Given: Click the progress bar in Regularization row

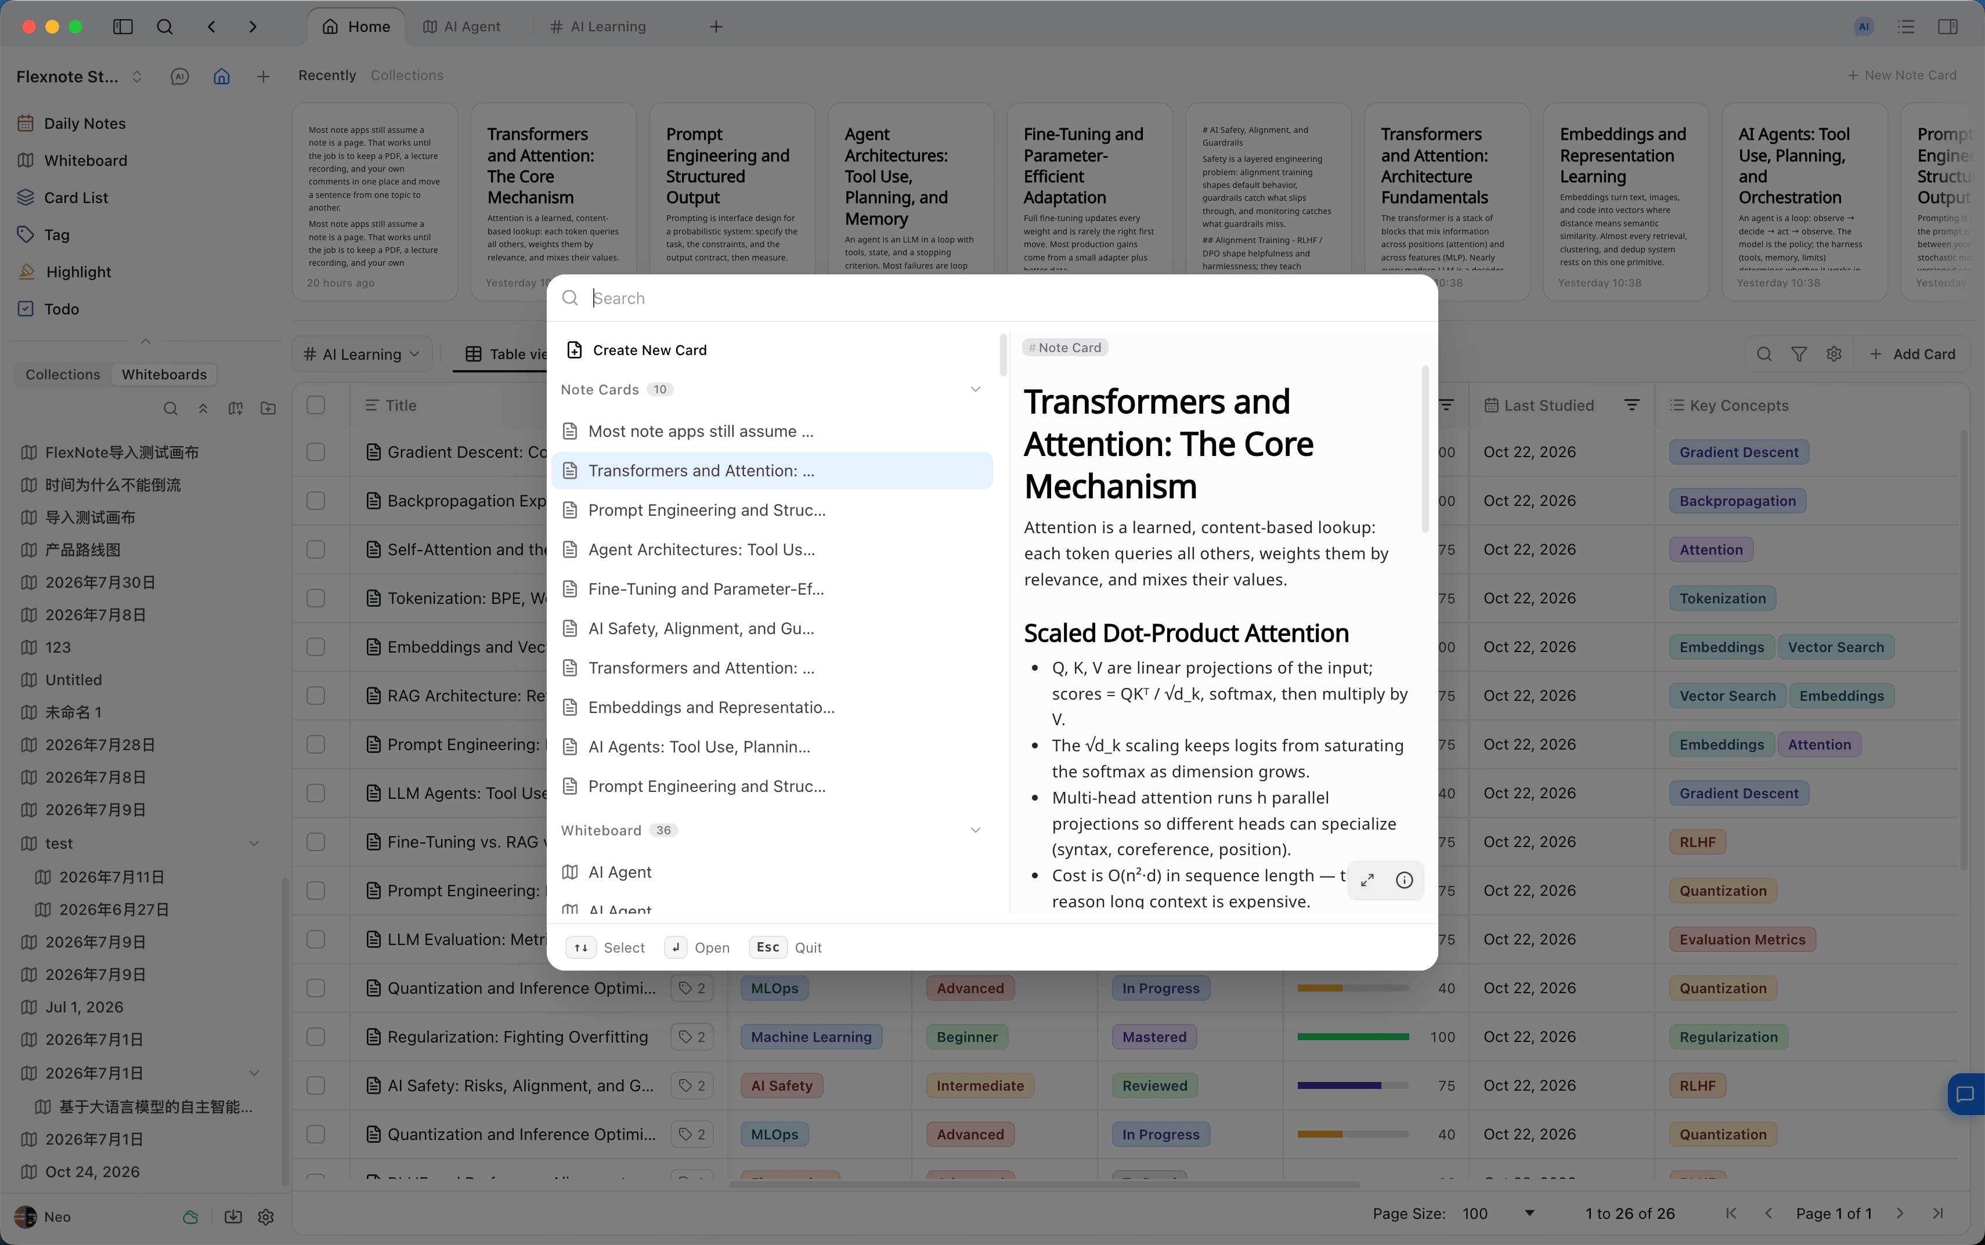Looking at the screenshot, I should click(x=1352, y=1037).
